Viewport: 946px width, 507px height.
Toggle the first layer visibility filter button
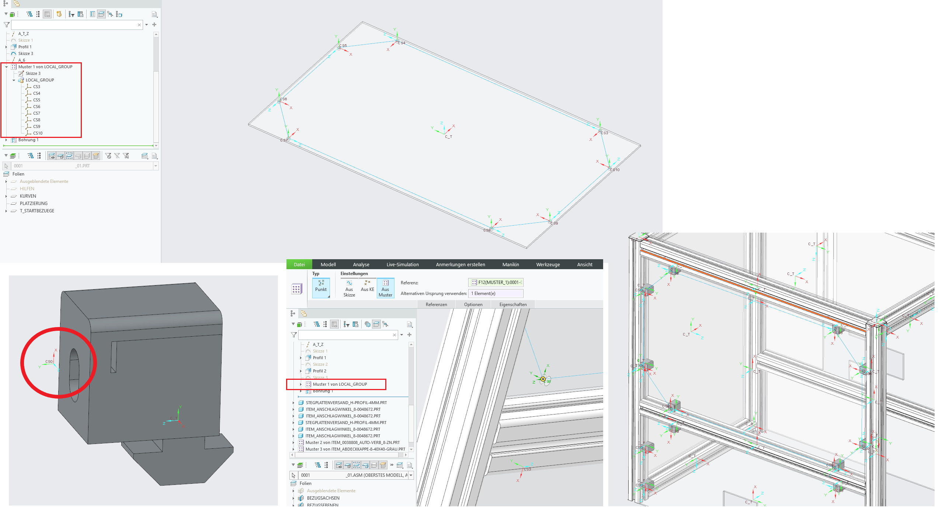tap(52, 156)
